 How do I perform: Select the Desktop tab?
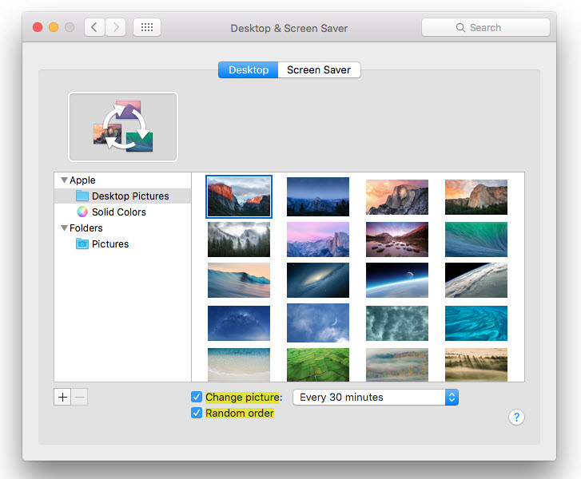click(249, 70)
